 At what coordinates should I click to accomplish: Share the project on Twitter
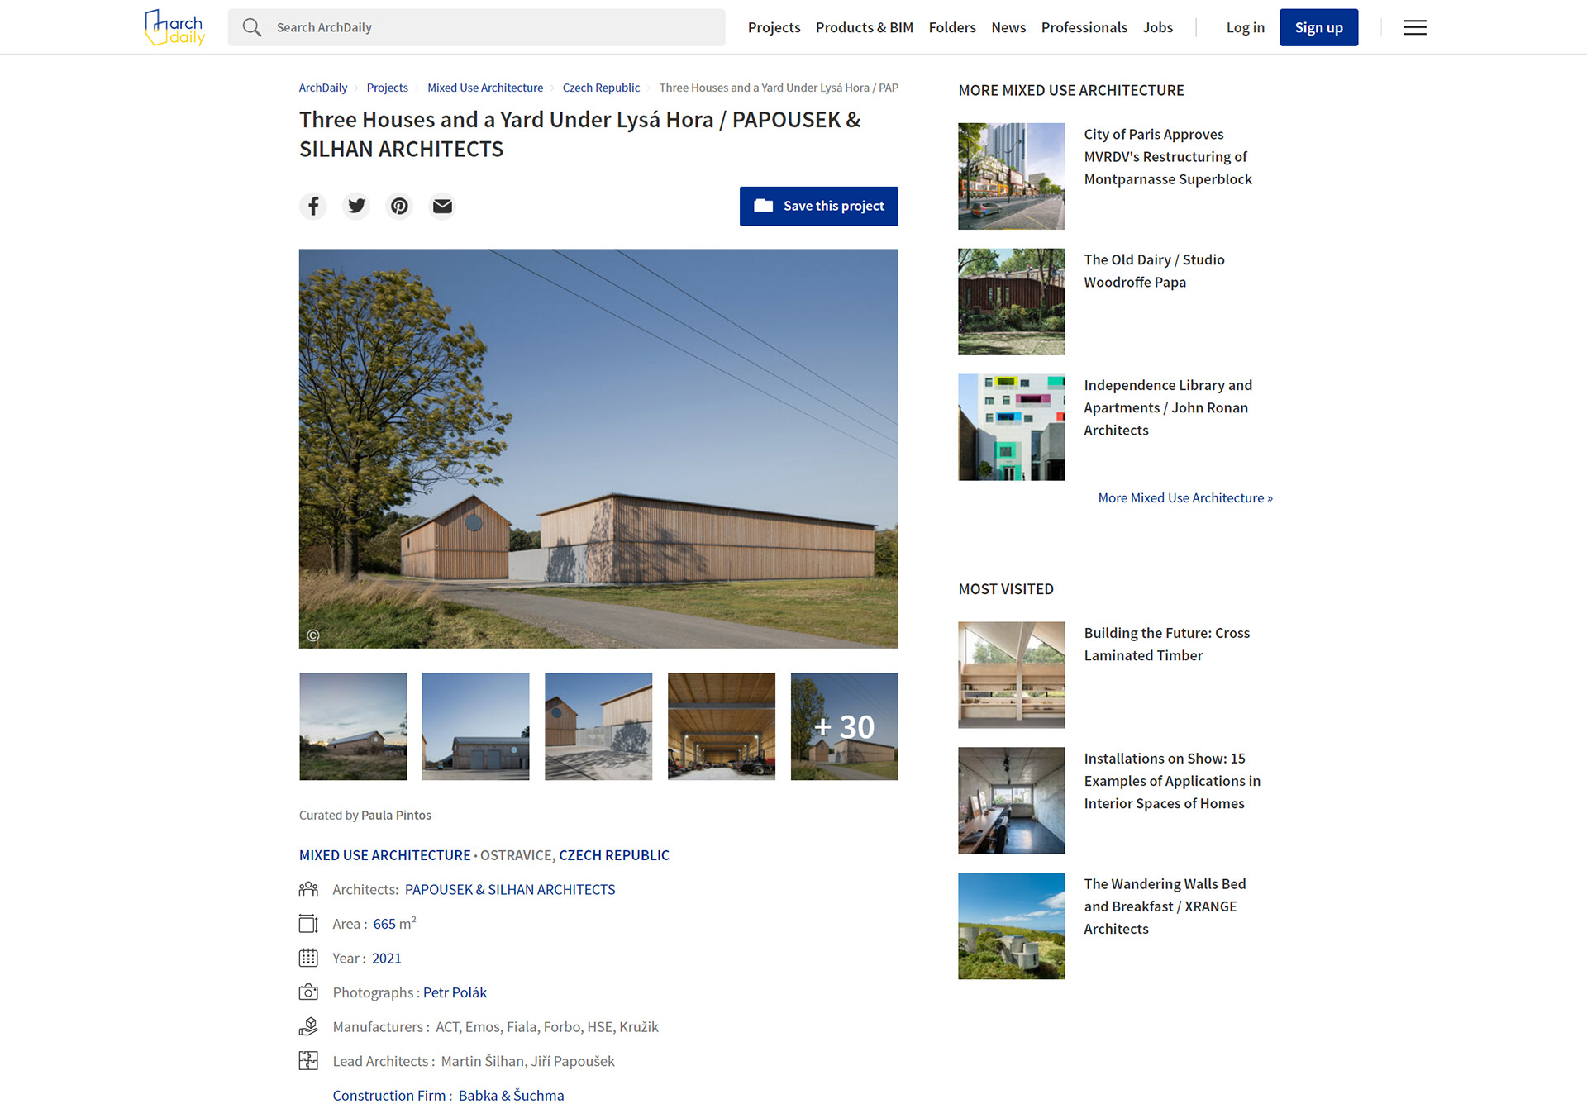tap(356, 206)
